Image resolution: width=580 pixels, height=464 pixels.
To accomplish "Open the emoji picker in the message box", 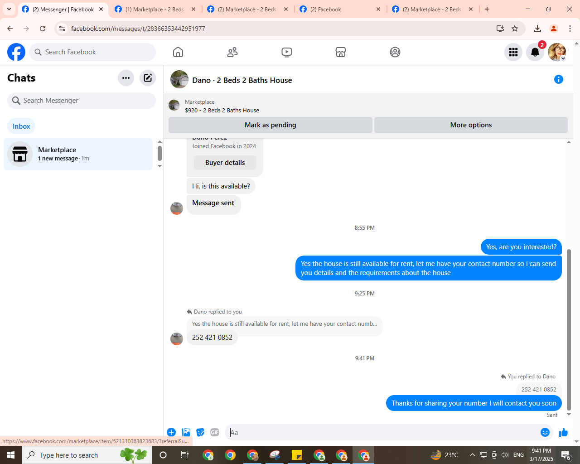I will tap(545, 432).
